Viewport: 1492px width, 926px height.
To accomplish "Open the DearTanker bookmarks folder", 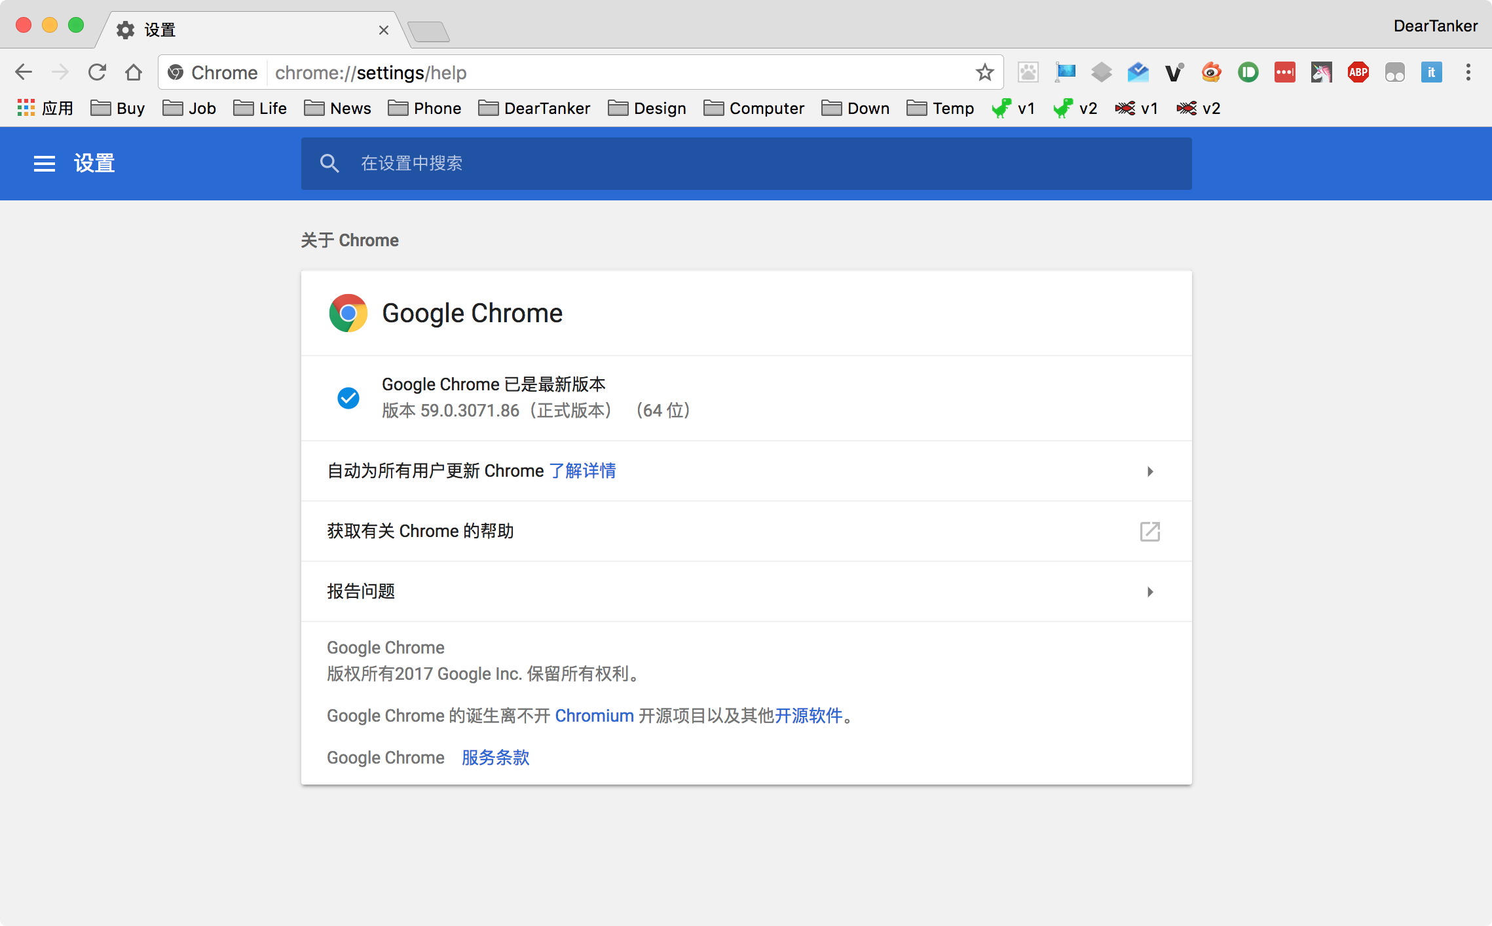I will [x=534, y=108].
